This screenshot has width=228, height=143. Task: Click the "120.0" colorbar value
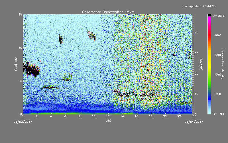point(218,75)
